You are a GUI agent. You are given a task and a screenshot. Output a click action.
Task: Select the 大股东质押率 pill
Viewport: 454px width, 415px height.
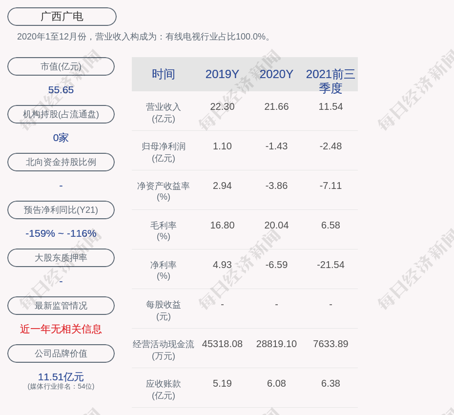[61, 258]
